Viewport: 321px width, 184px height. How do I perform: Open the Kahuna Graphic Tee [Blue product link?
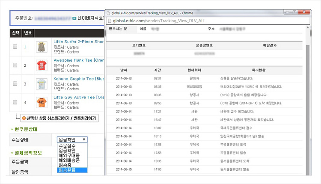tap(79, 79)
